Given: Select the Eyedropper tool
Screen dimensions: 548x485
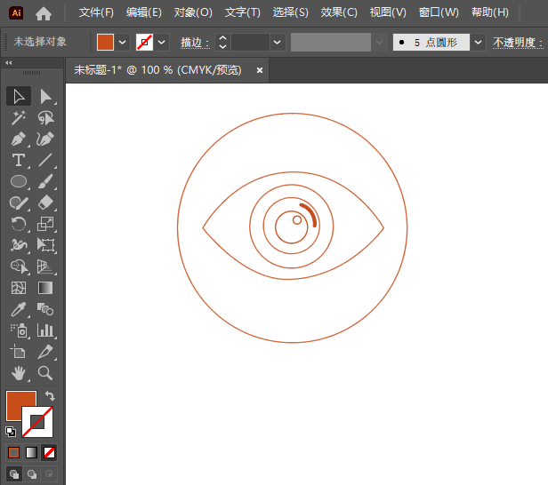Looking at the screenshot, I should 18,309.
